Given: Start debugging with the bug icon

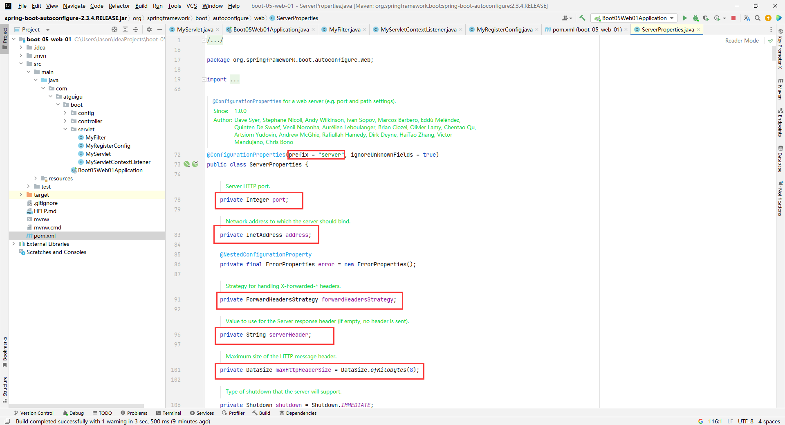Looking at the screenshot, I should coord(695,18).
